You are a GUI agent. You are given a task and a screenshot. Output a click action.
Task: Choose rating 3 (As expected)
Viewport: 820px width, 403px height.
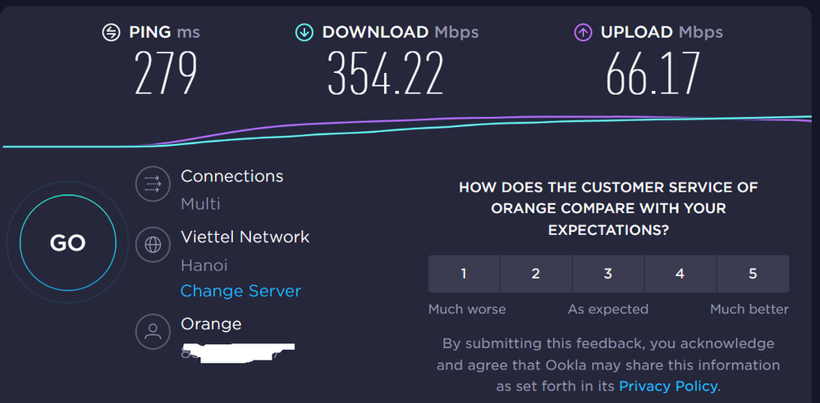[x=608, y=274]
